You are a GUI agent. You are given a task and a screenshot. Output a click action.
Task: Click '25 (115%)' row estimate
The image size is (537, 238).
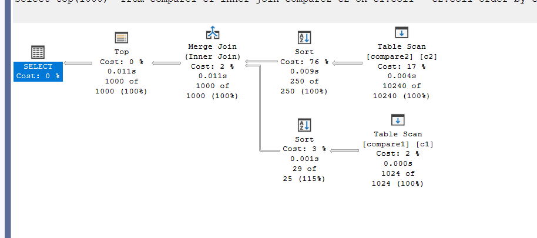(304, 179)
